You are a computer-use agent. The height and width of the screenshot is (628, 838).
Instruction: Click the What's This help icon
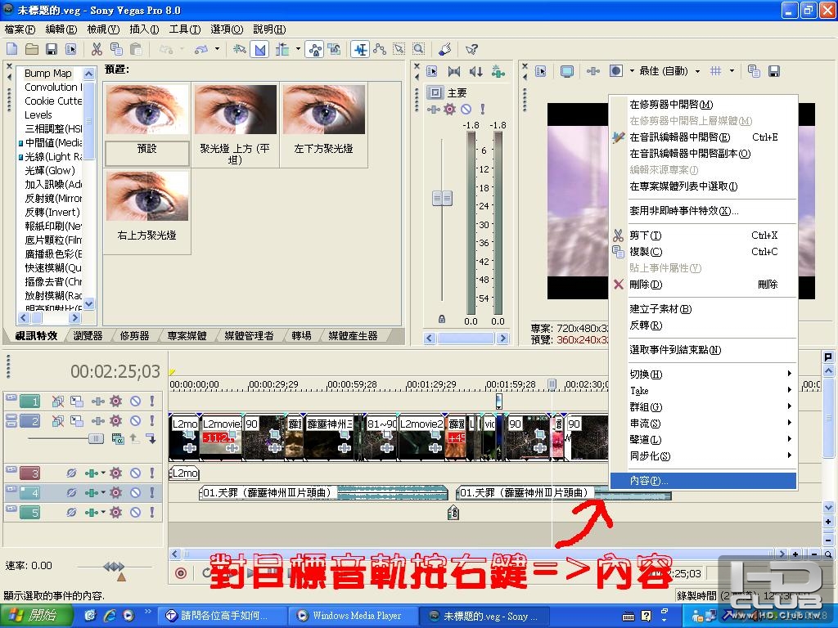click(x=471, y=50)
